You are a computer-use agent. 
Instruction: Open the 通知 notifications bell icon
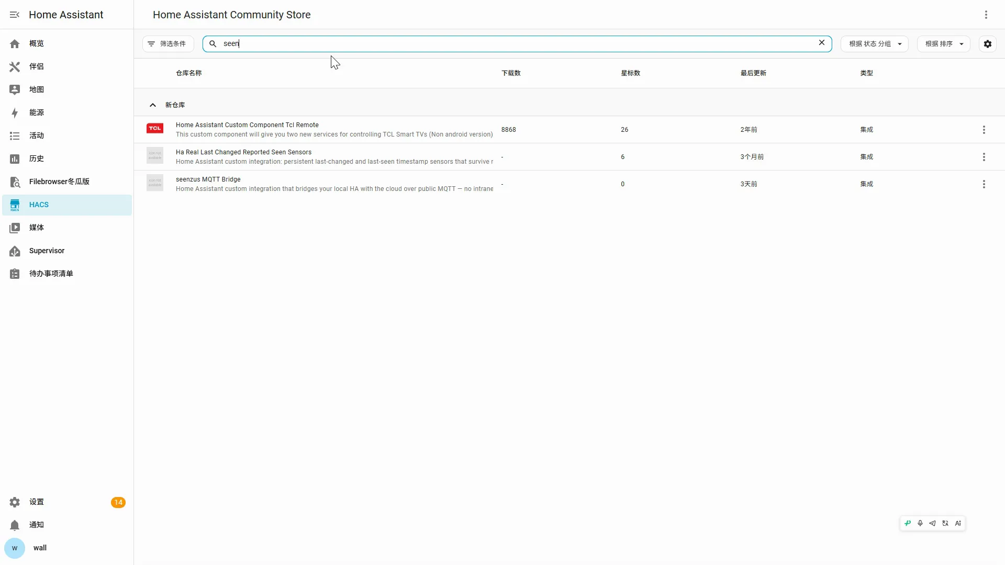pos(15,525)
